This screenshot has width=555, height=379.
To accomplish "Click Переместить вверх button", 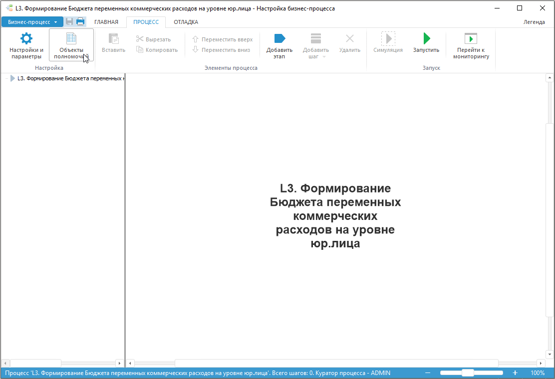I will [x=223, y=39].
